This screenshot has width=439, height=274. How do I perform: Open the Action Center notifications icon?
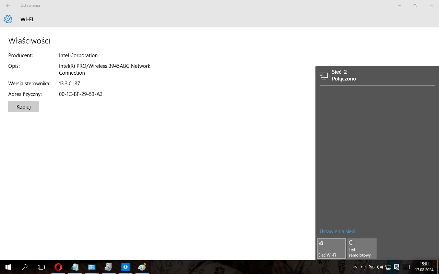[396, 267]
